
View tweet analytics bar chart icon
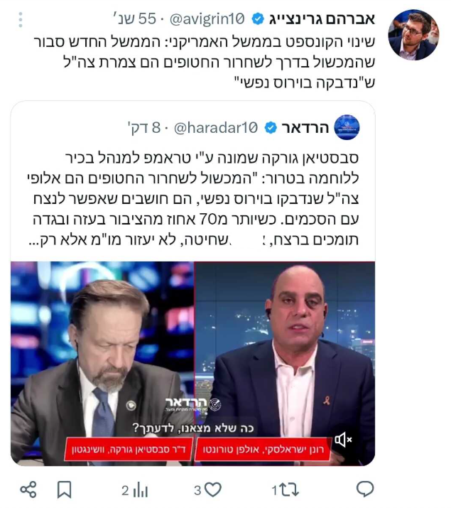(x=140, y=490)
